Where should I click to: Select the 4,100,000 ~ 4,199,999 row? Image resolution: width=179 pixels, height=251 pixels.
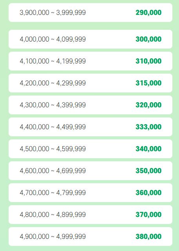click(90, 61)
